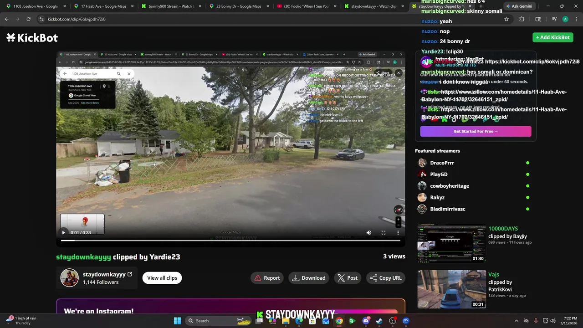The width and height of the screenshot is (583, 328).
Task: Bookmark this page with the star icon
Action: point(506,19)
